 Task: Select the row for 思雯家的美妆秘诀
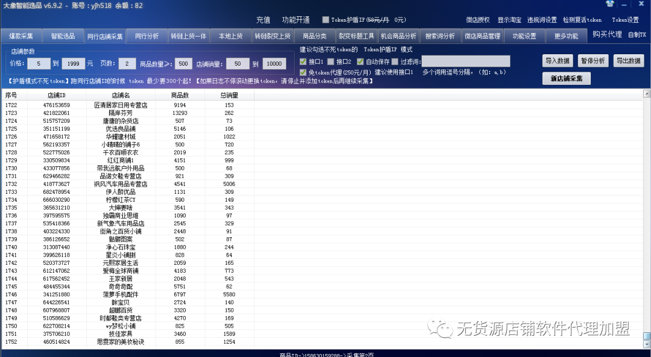322,342
